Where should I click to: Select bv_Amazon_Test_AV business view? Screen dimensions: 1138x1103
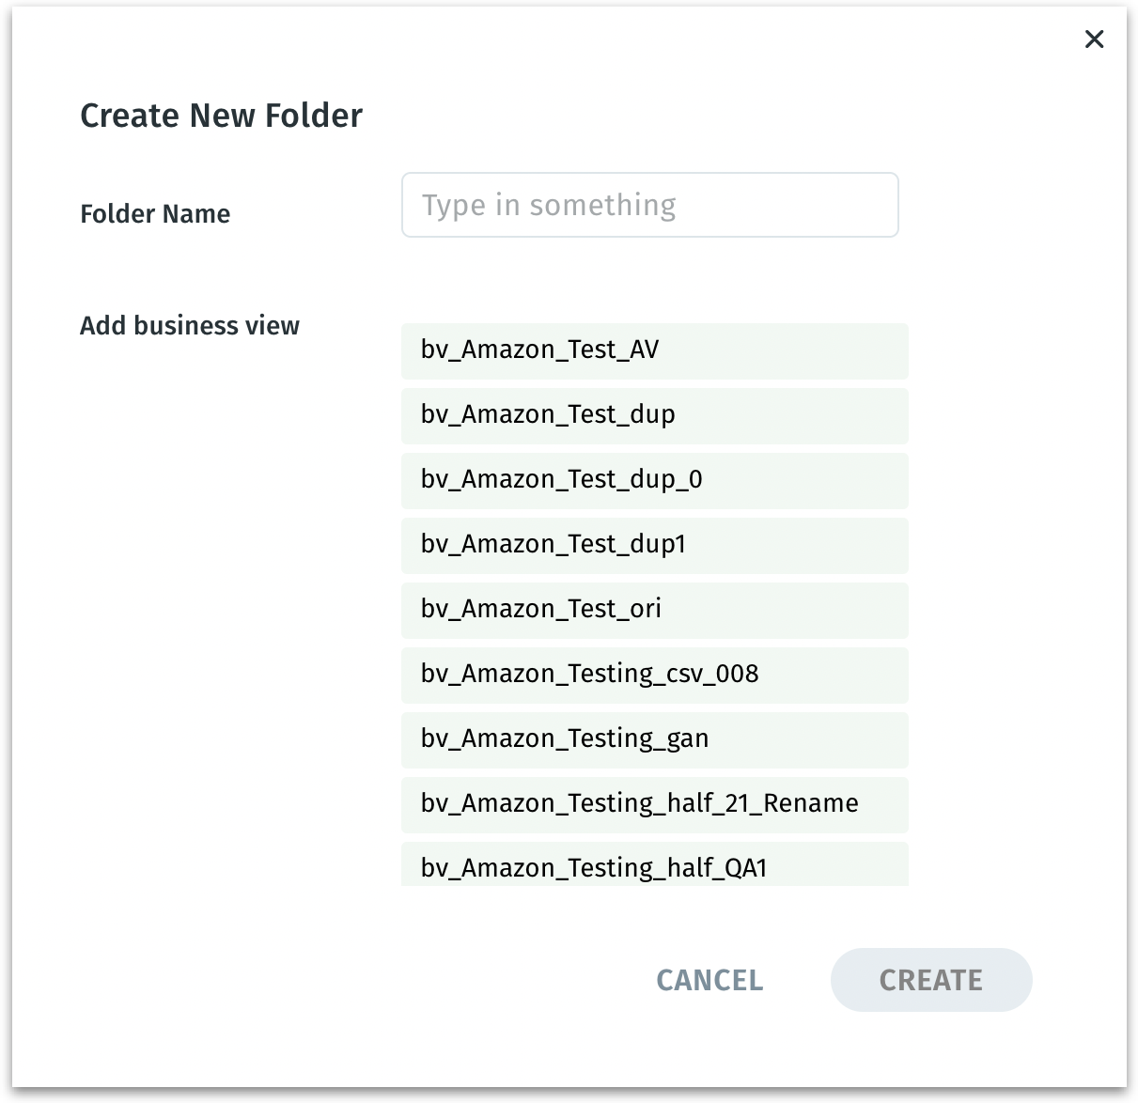click(x=654, y=350)
